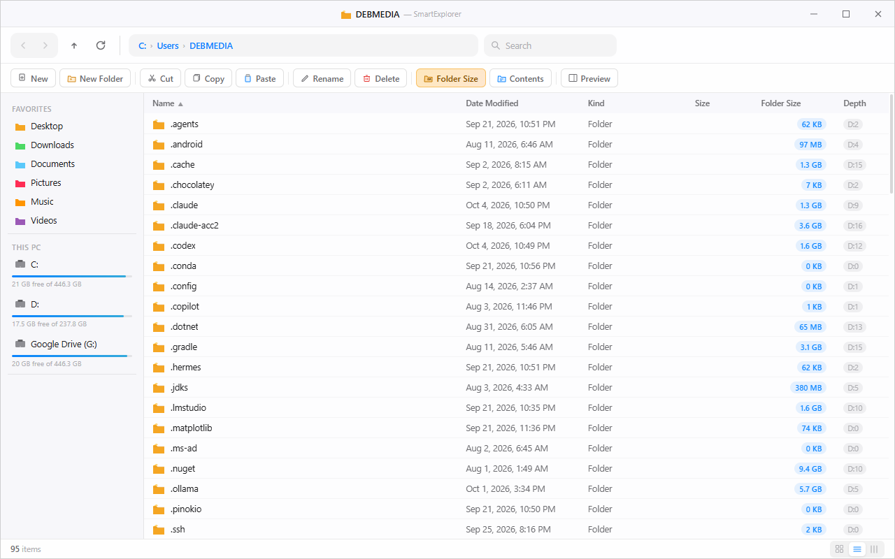The width and height of the screenshot is (895, 559).
Task: Click the New button in the toolbar
Action: 33,78
